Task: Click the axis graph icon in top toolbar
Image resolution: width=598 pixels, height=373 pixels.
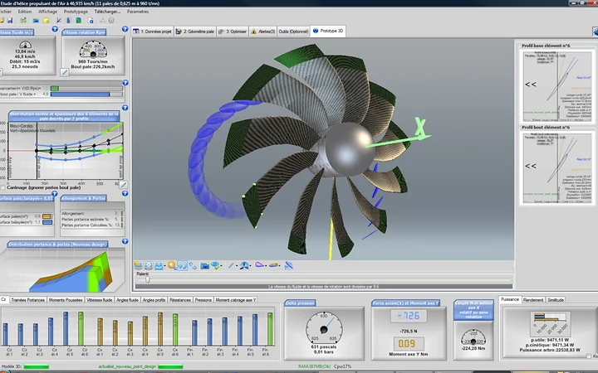Action: (x=59, y=20)
